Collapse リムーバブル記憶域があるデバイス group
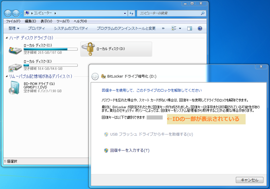 point(7,76)
